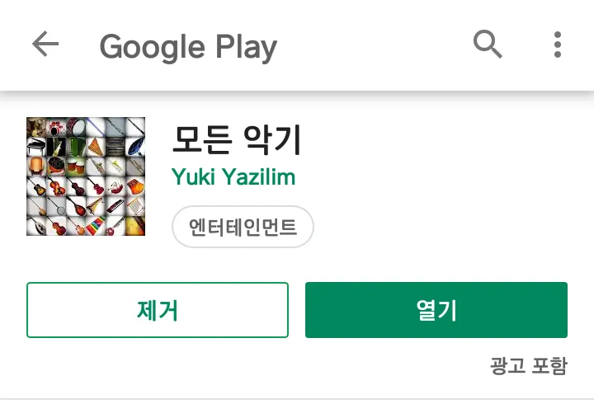Viewport: 594px width, 404px height.
Task: Tap the banjo tile in app icon
Action: 56,206
